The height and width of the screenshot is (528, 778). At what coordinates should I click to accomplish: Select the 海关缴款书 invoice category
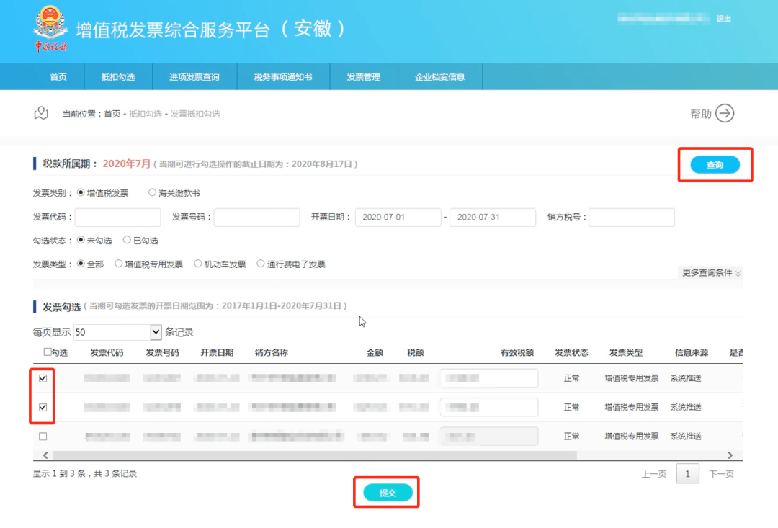coord(152,192)
